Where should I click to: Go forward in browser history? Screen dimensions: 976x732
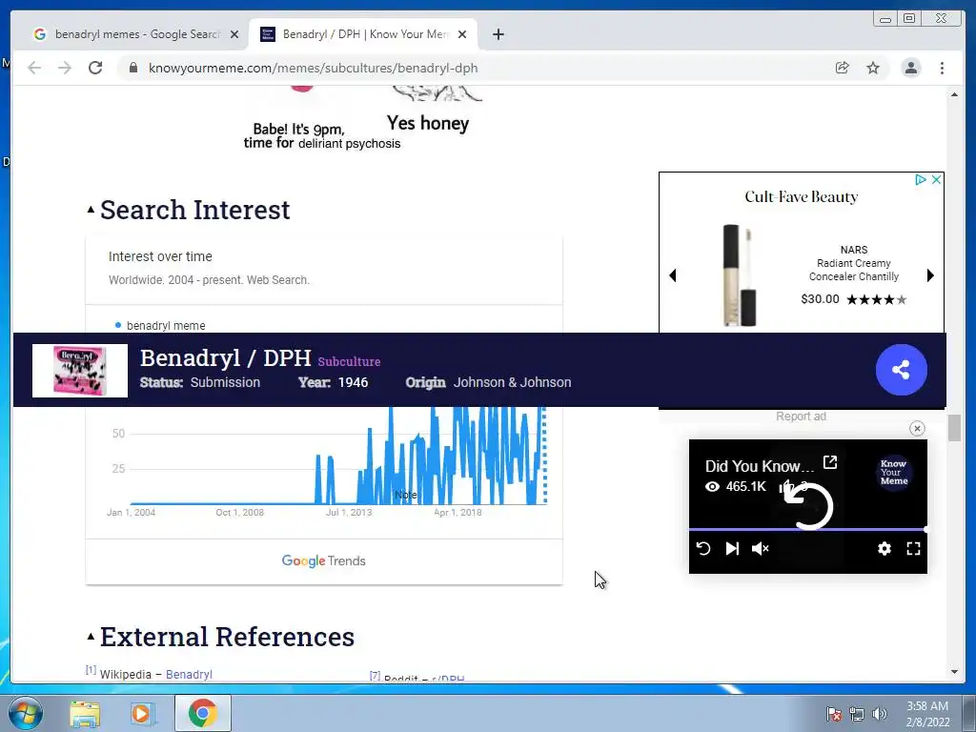click(x=65, y=68)
